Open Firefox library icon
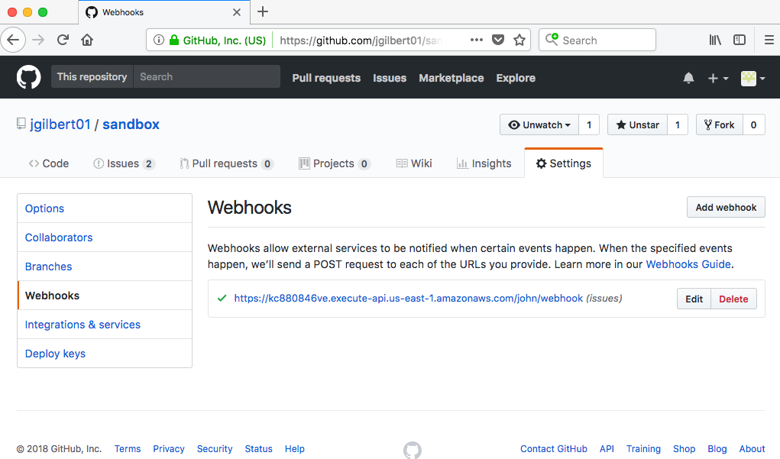This screenshot has height=459, width=780. pos(715,40)
